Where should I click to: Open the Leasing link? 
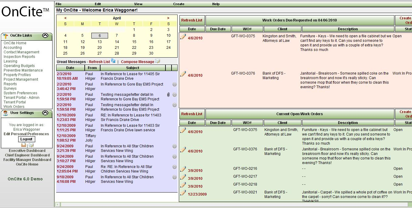coord(10,61)
